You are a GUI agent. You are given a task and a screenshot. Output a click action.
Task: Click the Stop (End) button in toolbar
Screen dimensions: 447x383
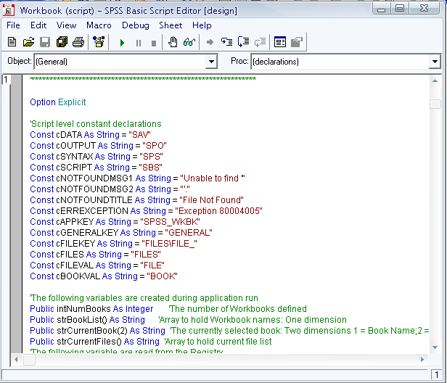(x=154, y=43)
